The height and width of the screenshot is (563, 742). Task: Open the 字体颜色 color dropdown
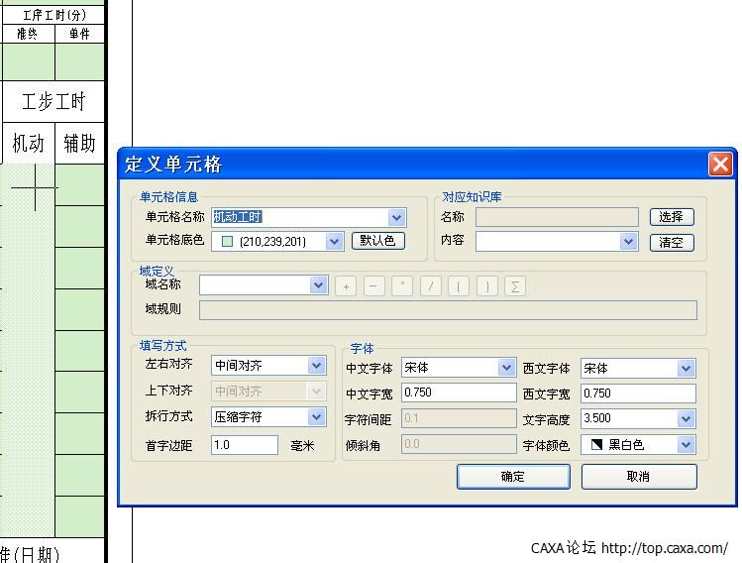[686, 445]
